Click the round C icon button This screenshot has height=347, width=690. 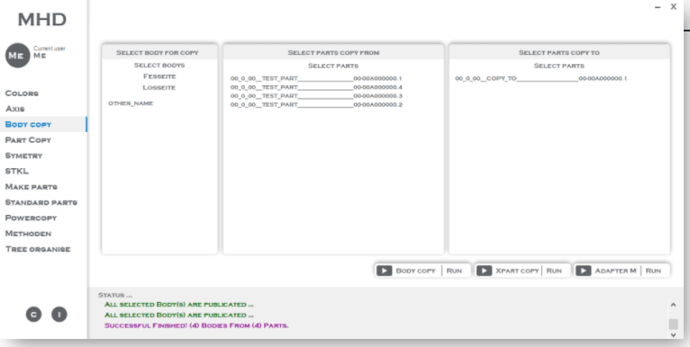(x=34, y=315)
